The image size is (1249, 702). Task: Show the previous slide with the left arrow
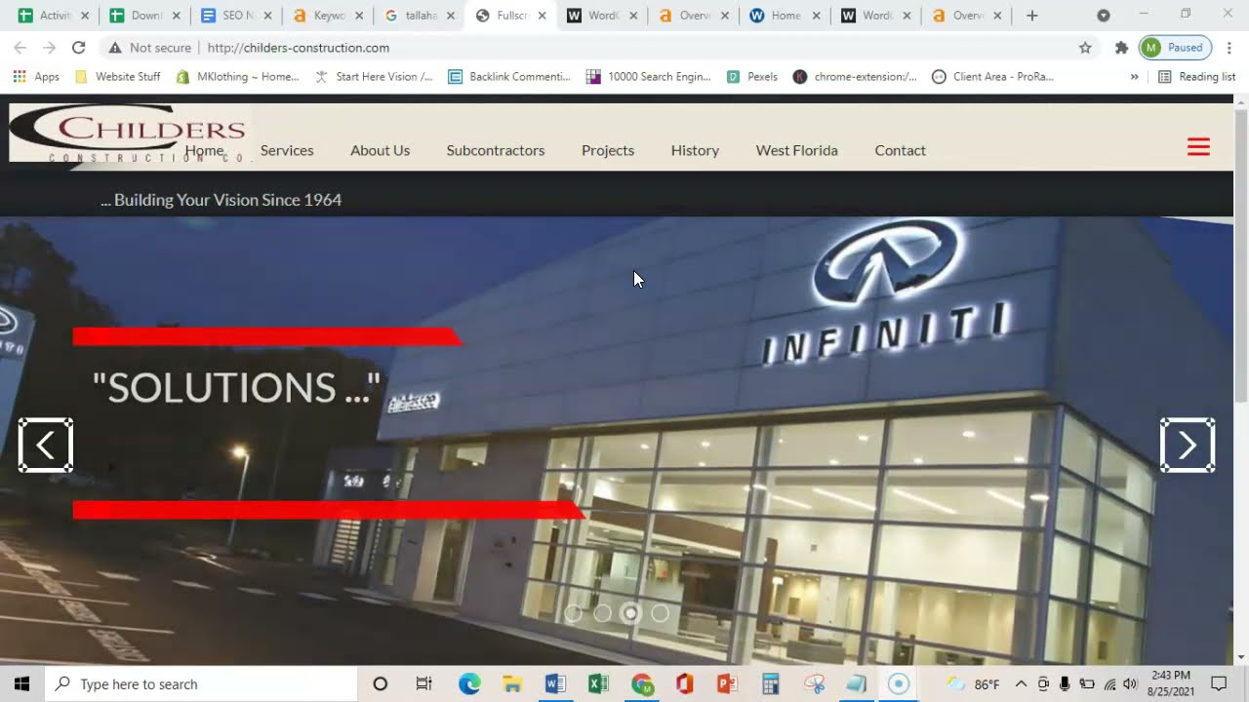[x=46, y=446]
